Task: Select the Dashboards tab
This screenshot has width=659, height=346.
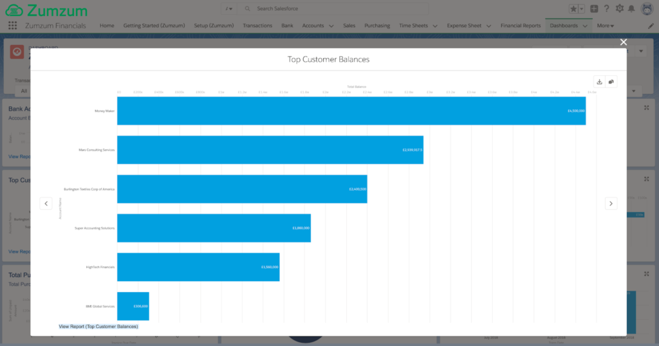Action: tap(564, 26)
